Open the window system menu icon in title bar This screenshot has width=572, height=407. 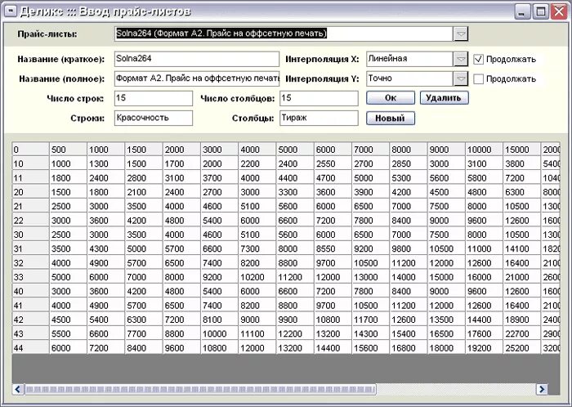11,11
